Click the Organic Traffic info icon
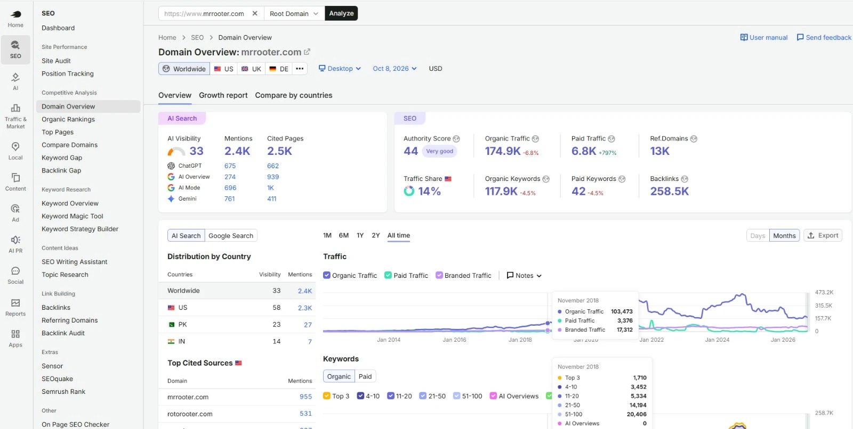The width and height of the screenshot is (853, 429). 535,139
